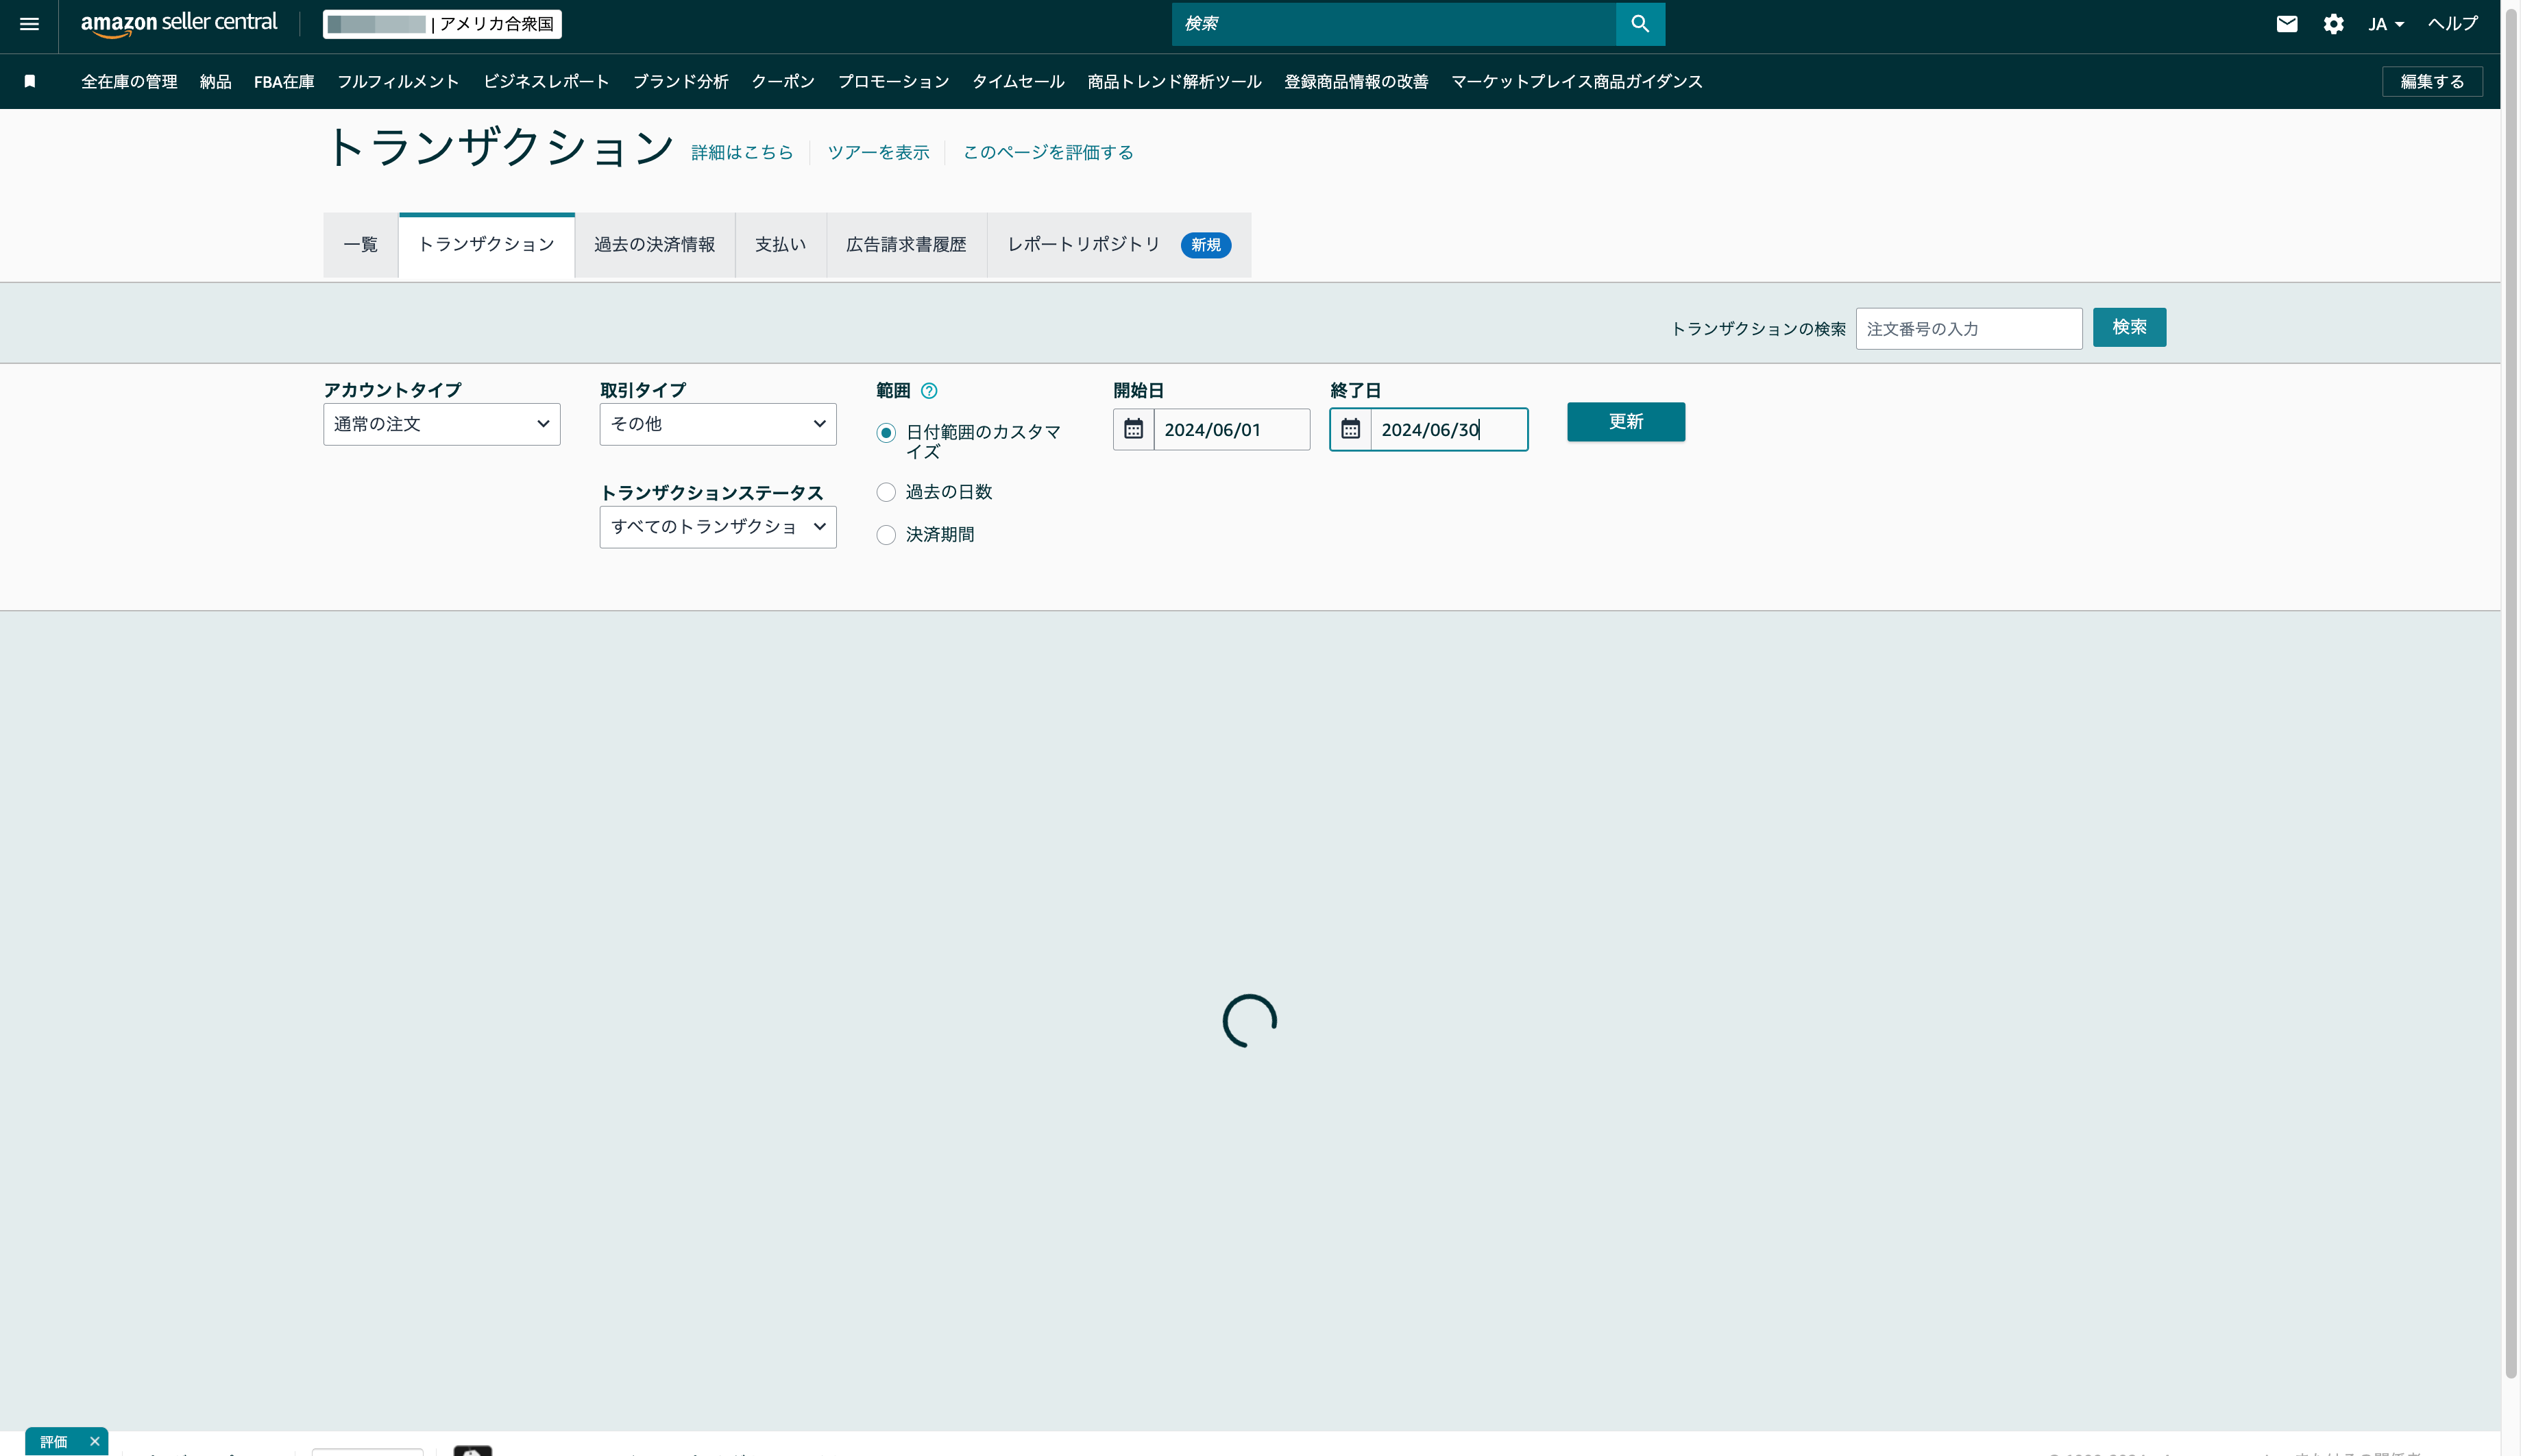
Task: Switch to the 一覧 tab
Action: pyautogui.click(x=361, y=245)
